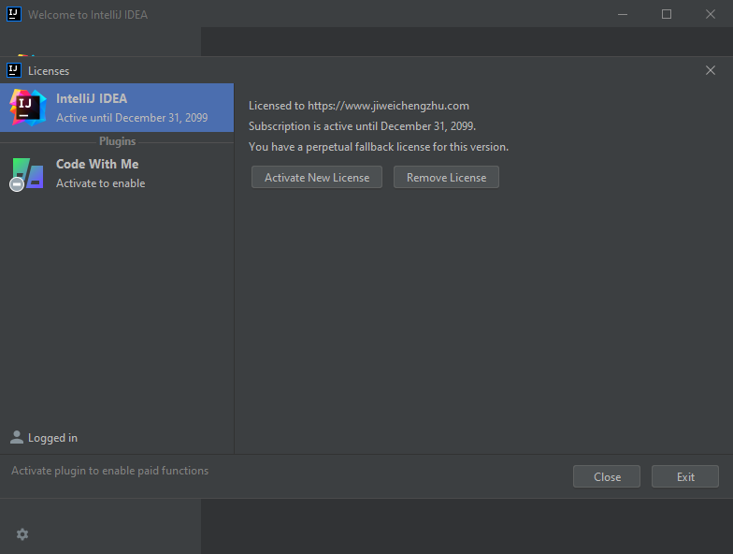733x554 pixels.
Task: Open the settings gear at bottom left
Action: (22, 534)
